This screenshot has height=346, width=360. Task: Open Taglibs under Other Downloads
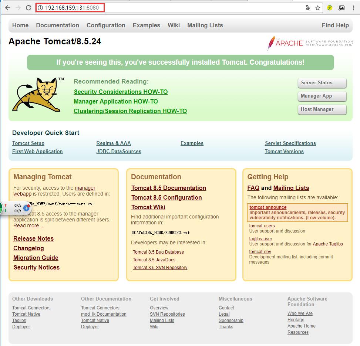[19, 320]
